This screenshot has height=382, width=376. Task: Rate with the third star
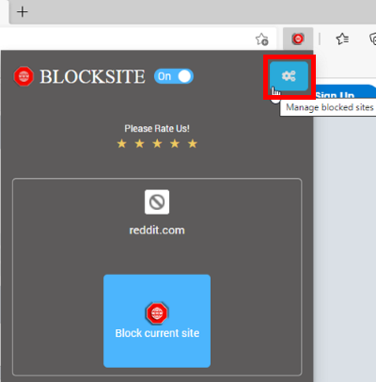click(x=157, y=144)
